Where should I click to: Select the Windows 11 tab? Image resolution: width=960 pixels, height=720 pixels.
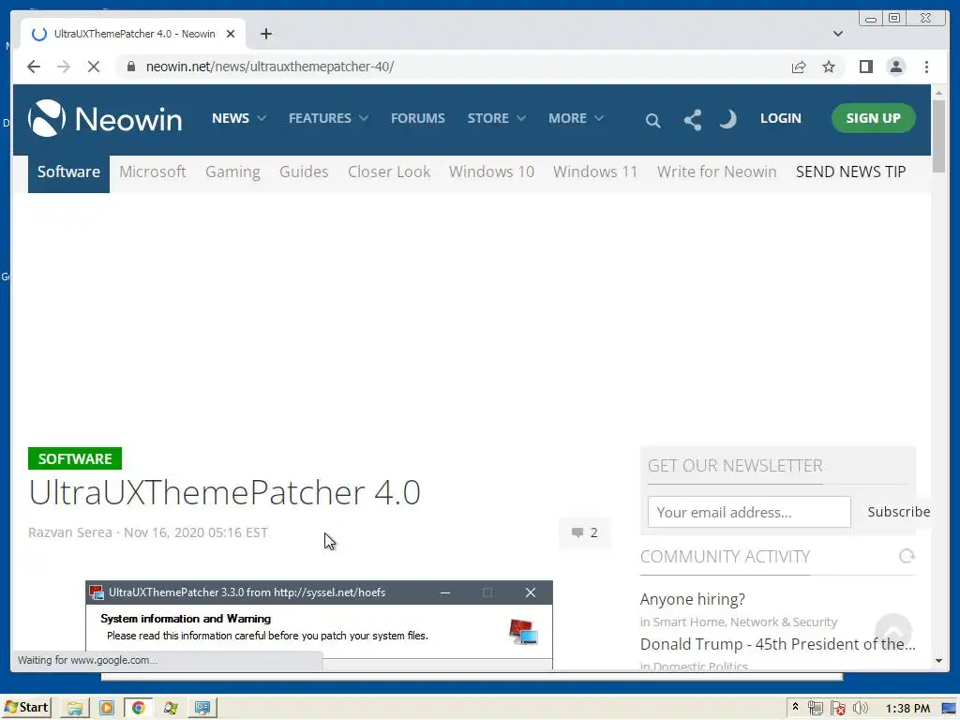point(595,172)
